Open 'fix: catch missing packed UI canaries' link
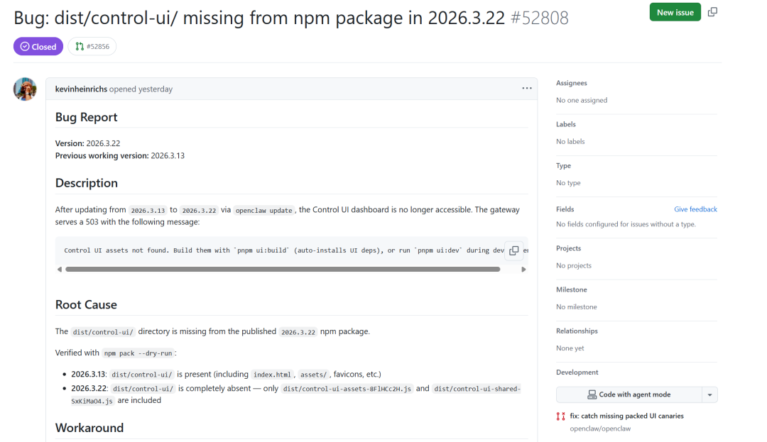This screenshot has height=442, width=767. coord(626,416)
